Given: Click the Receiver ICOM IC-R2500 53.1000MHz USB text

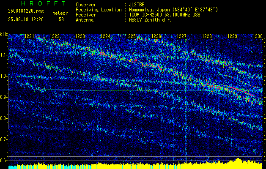Looking at the screenshot, I should tap(165, 15).
